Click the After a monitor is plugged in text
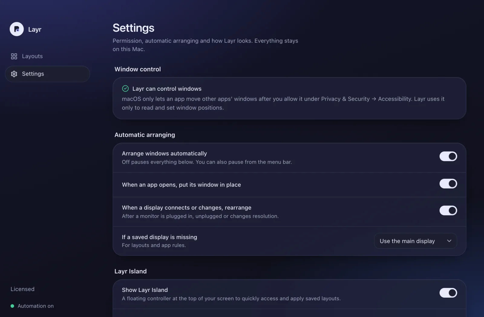Image resolution: width=484 pixels, height=317 pixels. coord(200,216)
